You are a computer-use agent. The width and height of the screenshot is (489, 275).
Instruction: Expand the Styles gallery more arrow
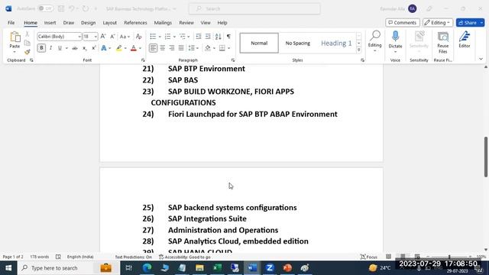click(x=358, y=50)
